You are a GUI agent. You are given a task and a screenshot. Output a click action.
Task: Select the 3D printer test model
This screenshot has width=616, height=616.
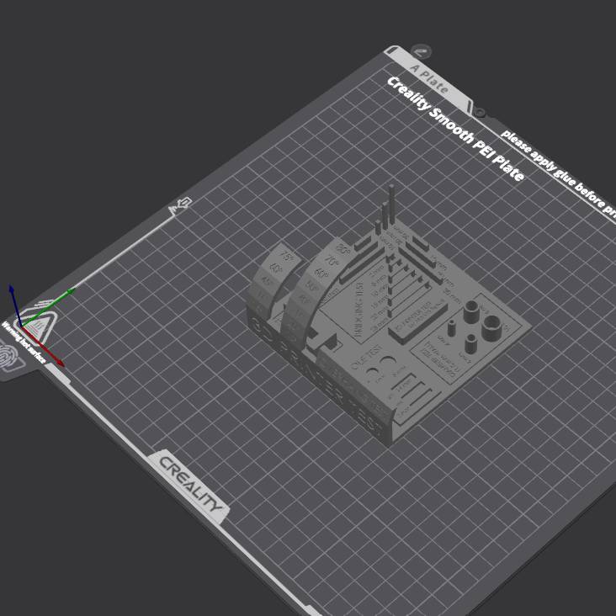pyautogui.click(x=387, y=337)
